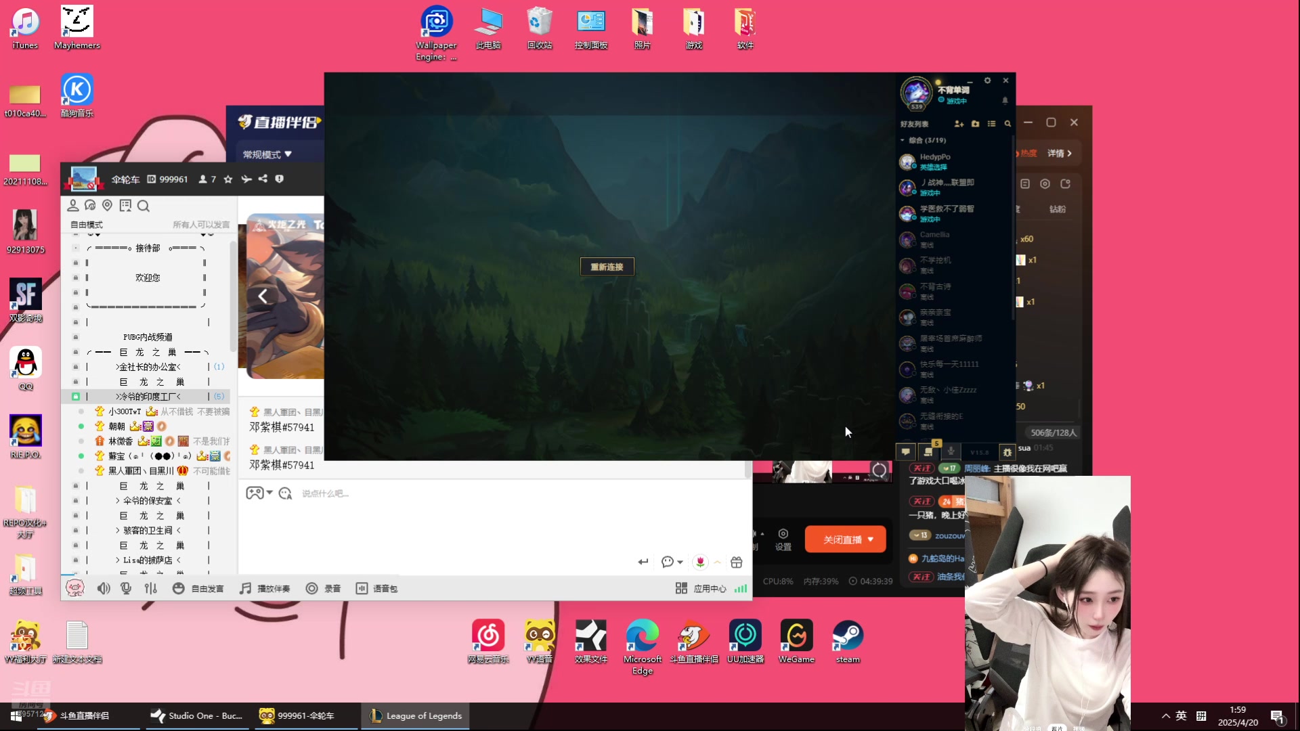Screen dimensions: 1300x731
Task: Switch to Studio One taskbar button
Action: tap(196, 715)
